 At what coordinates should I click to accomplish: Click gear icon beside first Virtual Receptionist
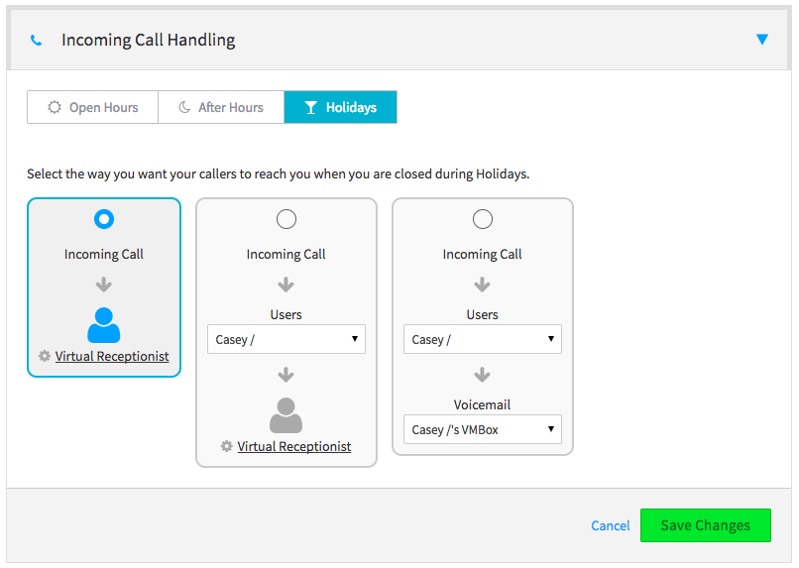(45, 356)
